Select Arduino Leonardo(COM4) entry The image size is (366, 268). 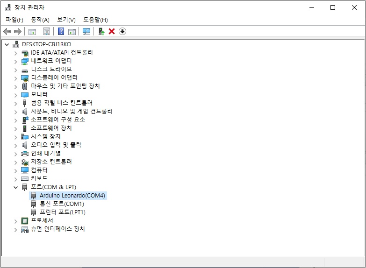click(x=72, y=196)
